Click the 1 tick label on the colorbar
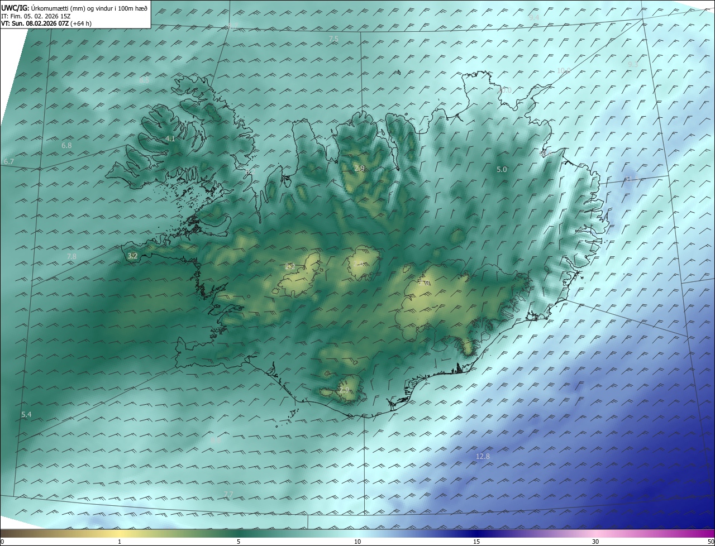The image size is (715, 546). coord(120,542)
